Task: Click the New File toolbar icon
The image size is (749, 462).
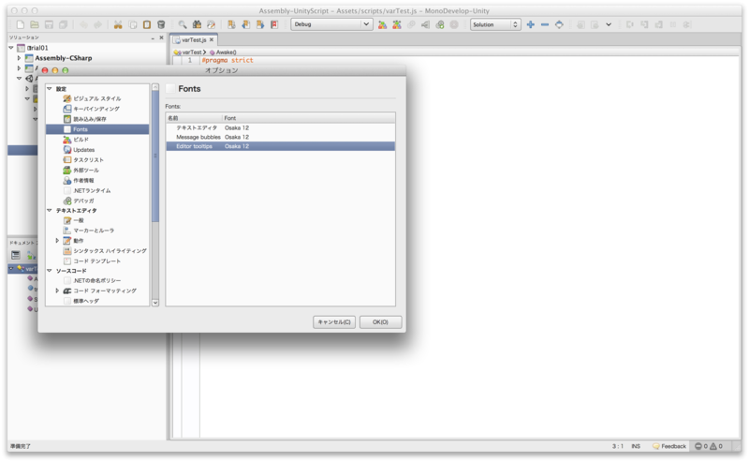Action: (21, 24)
